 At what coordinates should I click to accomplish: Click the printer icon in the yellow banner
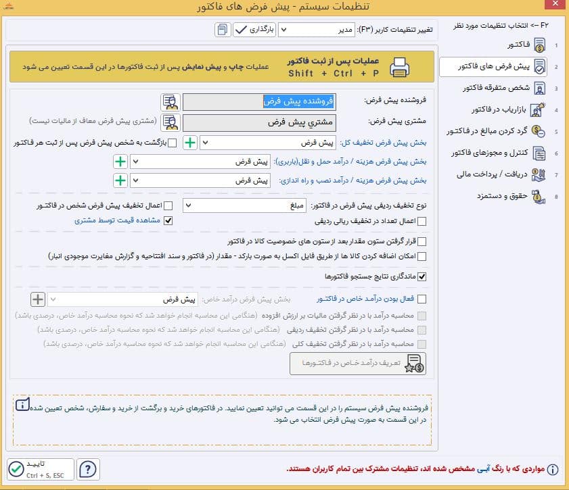point(400,67)
